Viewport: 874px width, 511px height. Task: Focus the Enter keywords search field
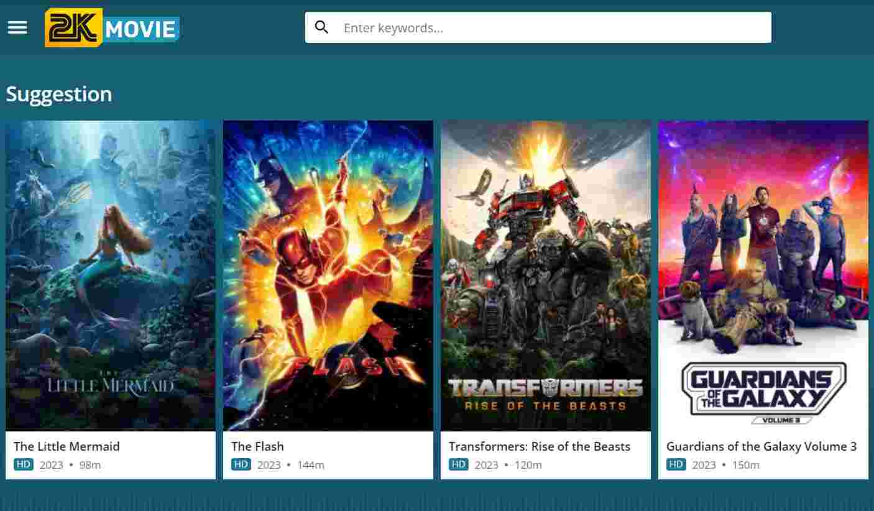click(x=538, y=27)
